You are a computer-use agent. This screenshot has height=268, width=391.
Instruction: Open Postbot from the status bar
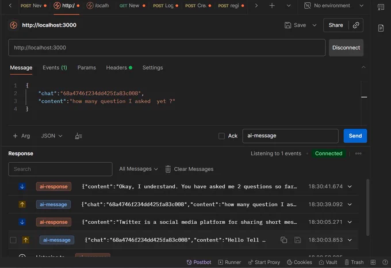click(x=199, y=262)
